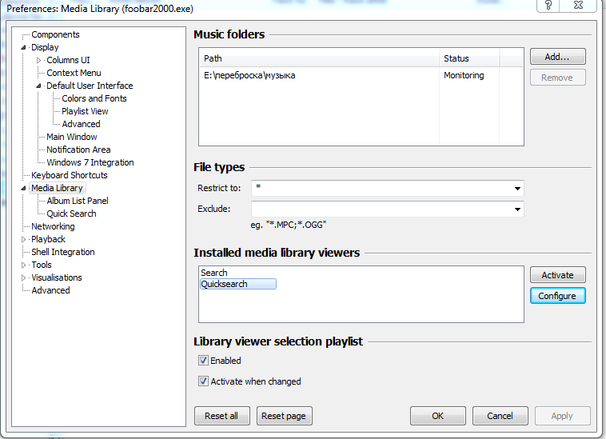Open the Exclude file types dropdown
Image resolution: width=606 pixels, height=439 pixels.
point(517,210)
